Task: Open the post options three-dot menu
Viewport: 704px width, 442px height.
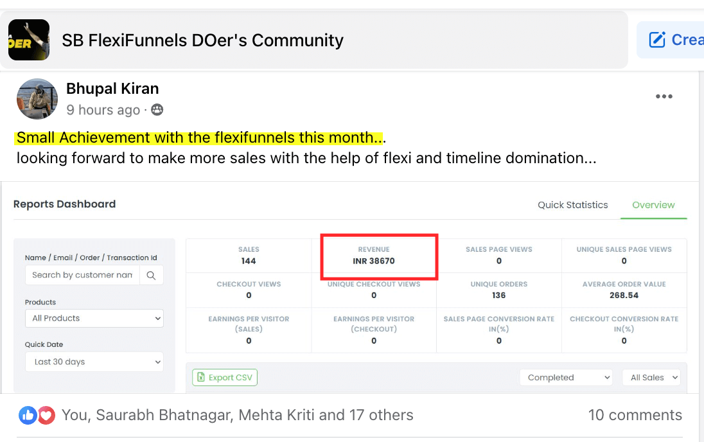Action: pos(664,96)
